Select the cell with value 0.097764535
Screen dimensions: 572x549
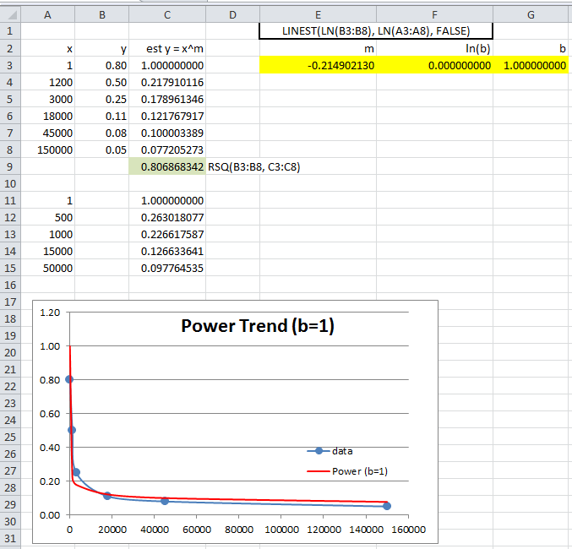166,268
